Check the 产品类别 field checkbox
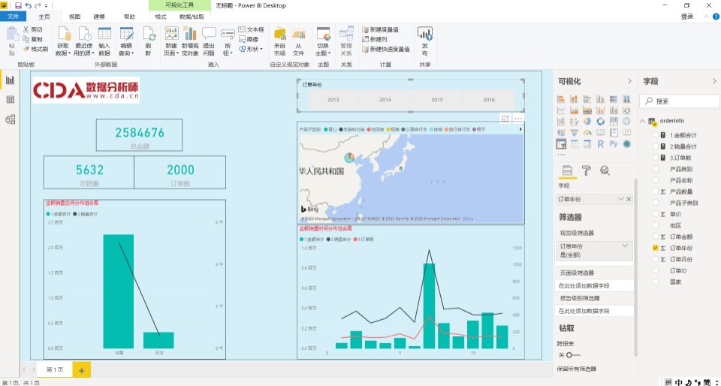 point(656,169)
